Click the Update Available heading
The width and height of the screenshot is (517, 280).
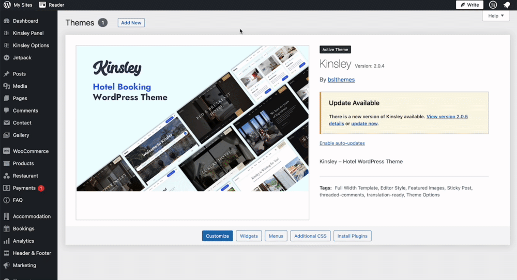pos(354,103)
